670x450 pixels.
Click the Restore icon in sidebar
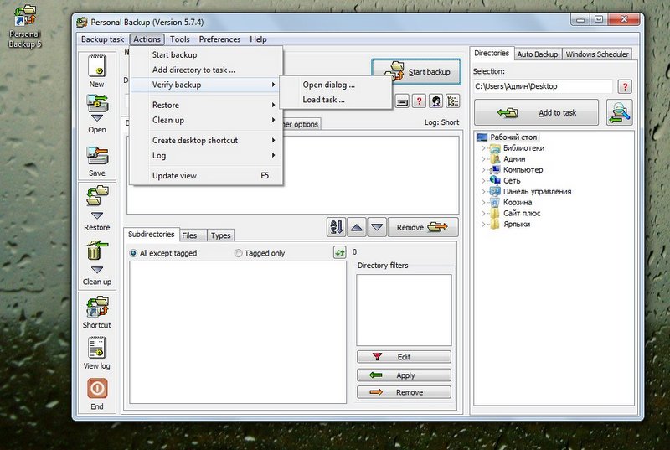[x=97, y=196]
